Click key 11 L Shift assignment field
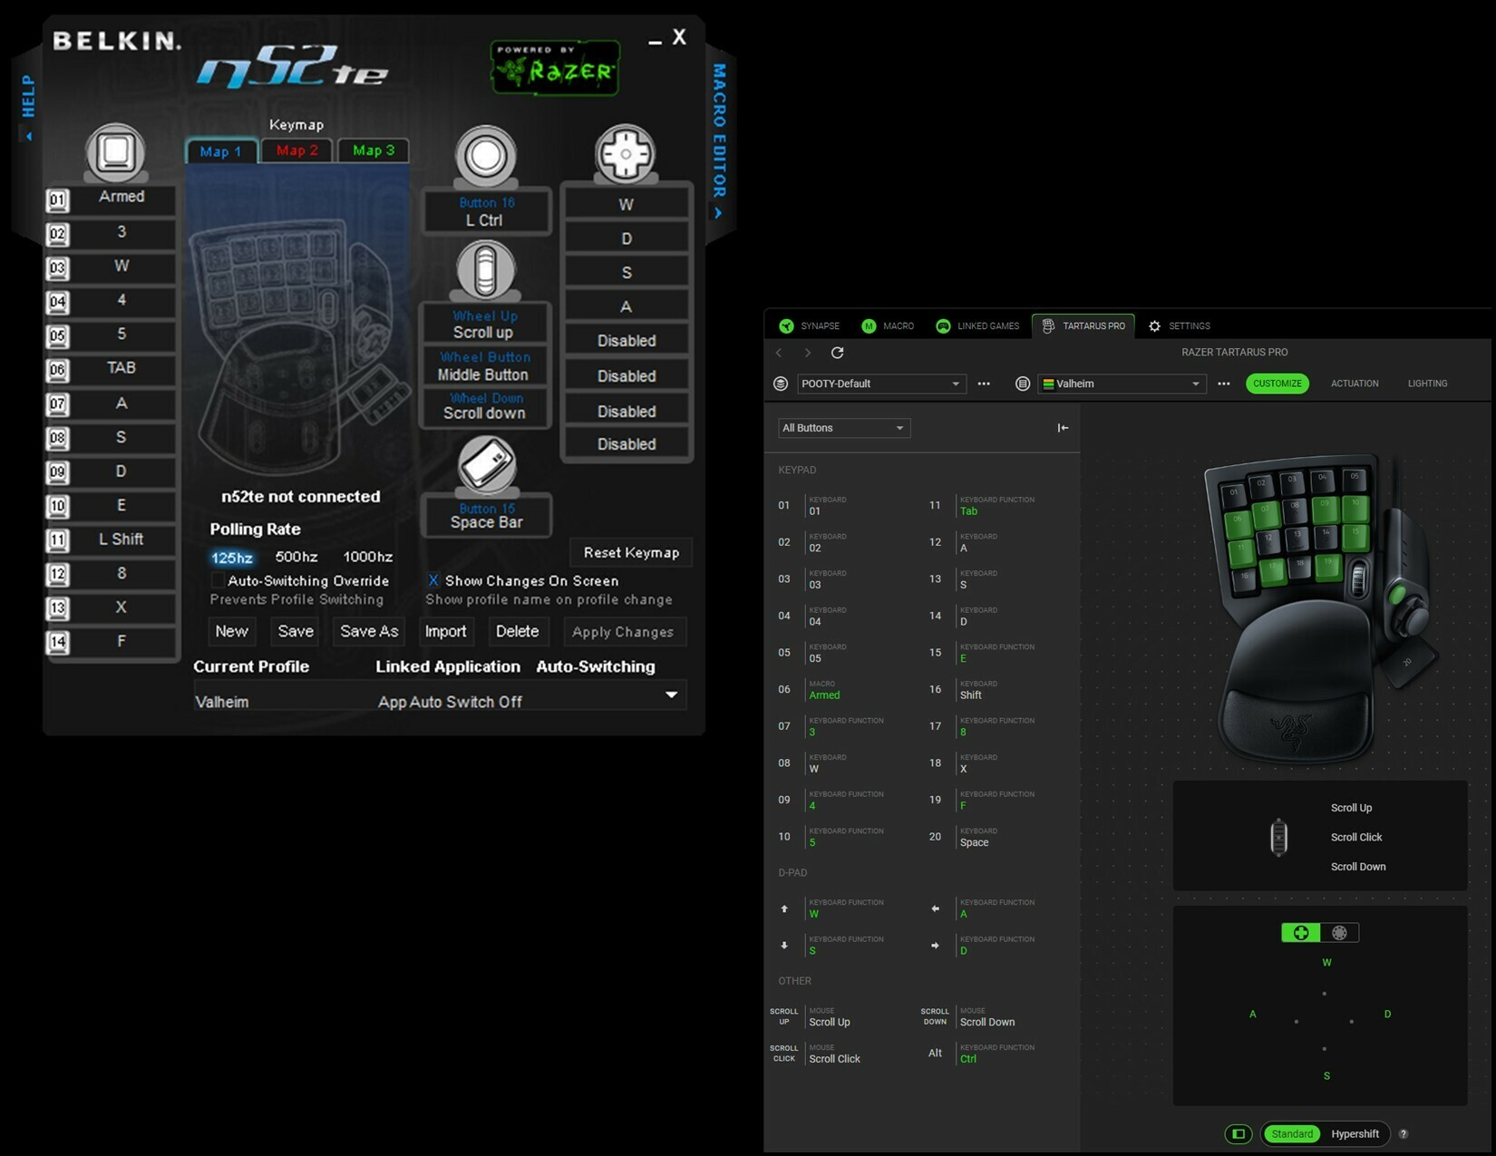The image size is (1496, 1156). [122, 540]
